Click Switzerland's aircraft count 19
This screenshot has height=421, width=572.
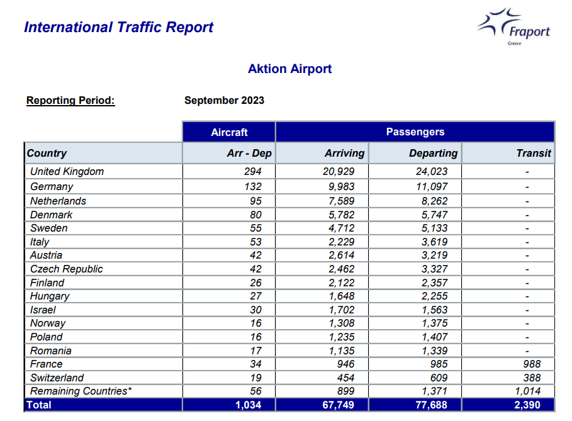pos(255,378)
